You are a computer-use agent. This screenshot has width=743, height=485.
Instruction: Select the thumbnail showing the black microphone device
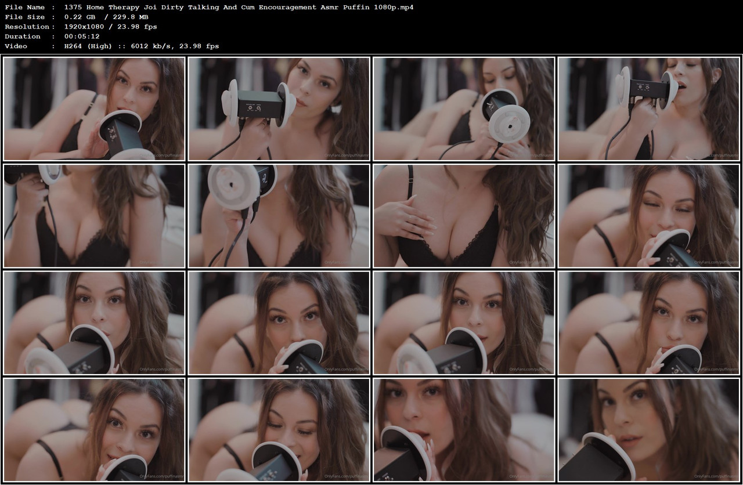pyautogui.click(x=279, y=108)
